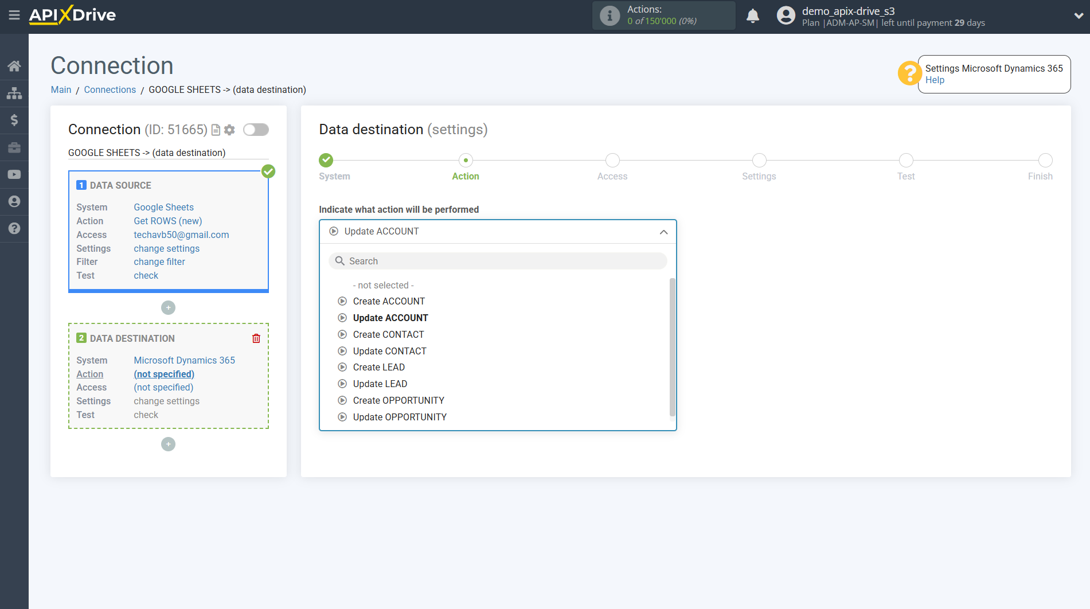Toggle the connection on/off switch
Viewport: 1090px width, 609px height.
(256, 130)
